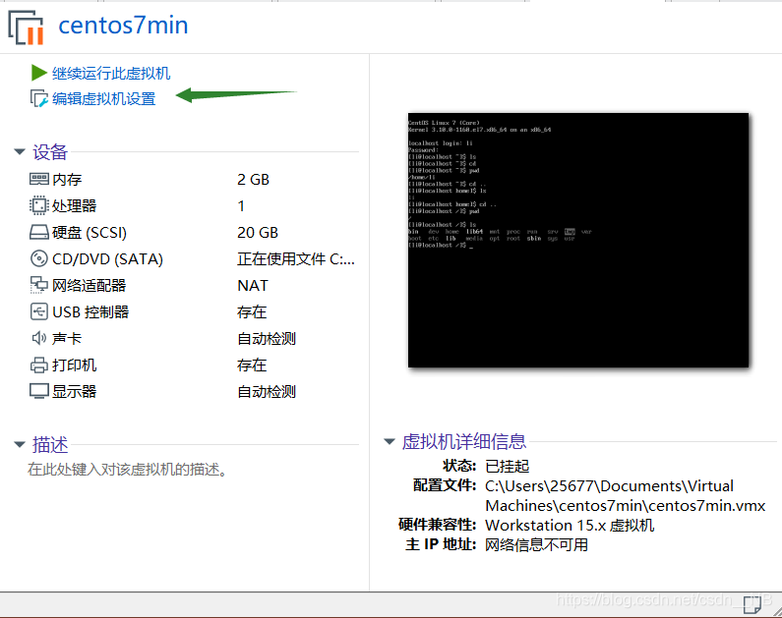This screenshot has height=618, width=782.
Task: Click the 描述 section heading
Action: point(50,445)
